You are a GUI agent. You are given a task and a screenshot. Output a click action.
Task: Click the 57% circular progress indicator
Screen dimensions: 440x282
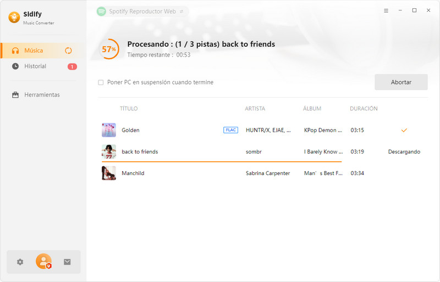pyautogui.click(x=109, y=49)
